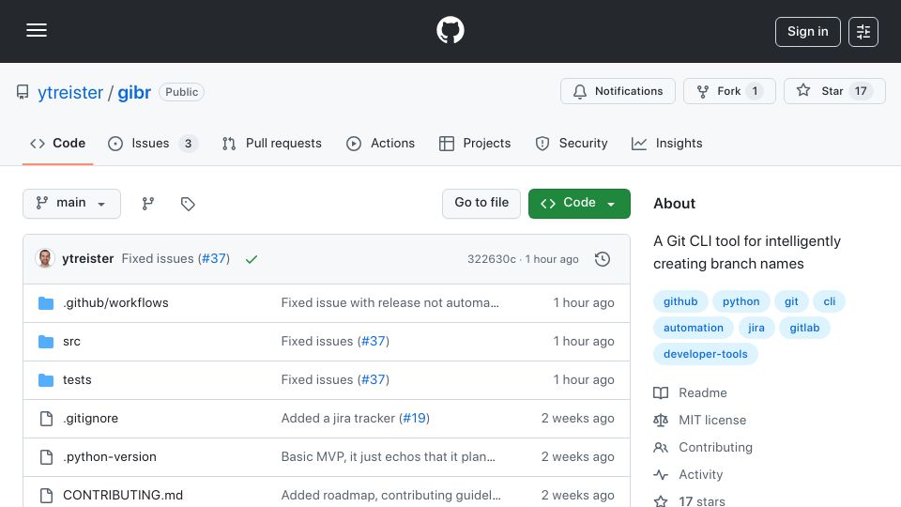
Task: Click the Notifications button
Action: point(618,91)
